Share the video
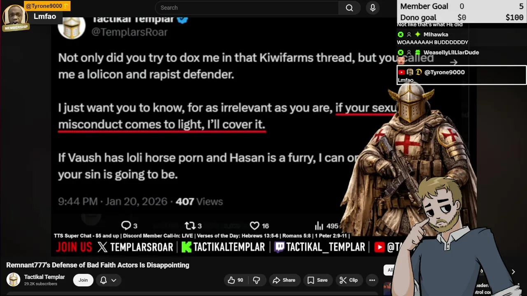527x296 pixels. (283, 280)
